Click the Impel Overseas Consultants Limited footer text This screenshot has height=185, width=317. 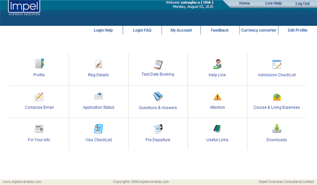tap(286, 182)
